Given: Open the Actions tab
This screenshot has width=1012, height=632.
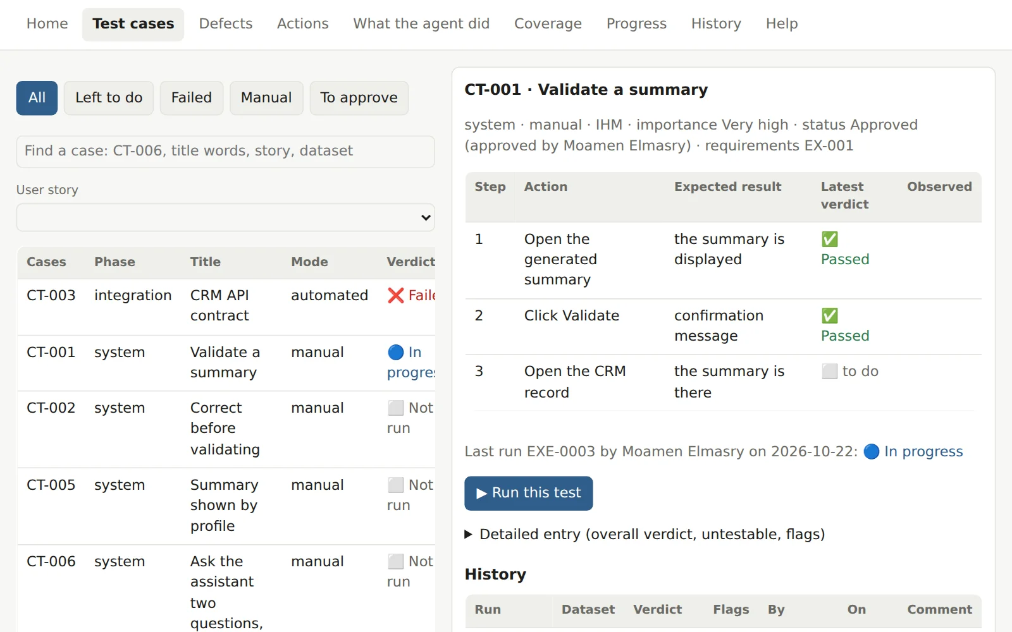Looking at the screenshot, I should [302, 24].
